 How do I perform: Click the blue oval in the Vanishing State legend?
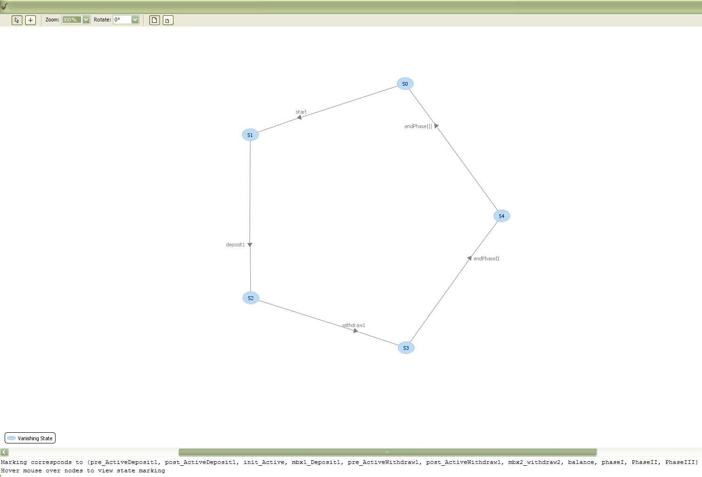pyautogui.click(x=11, y=438)
